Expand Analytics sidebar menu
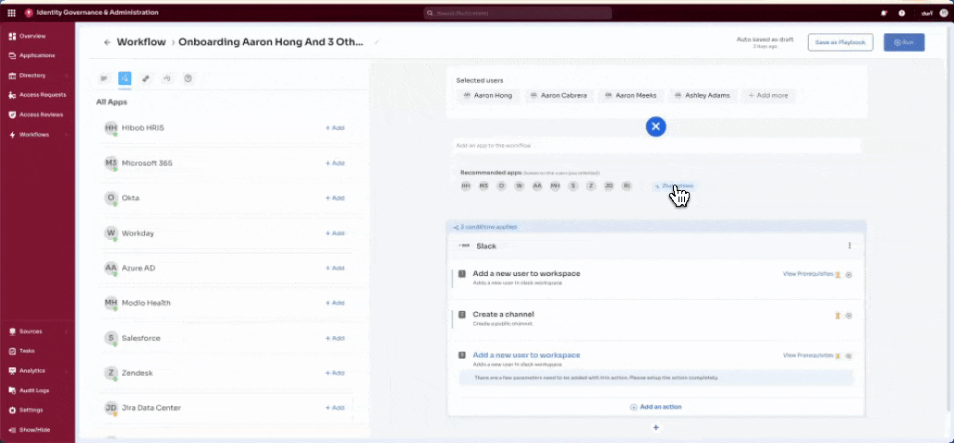954x443 pixels. 38,371
